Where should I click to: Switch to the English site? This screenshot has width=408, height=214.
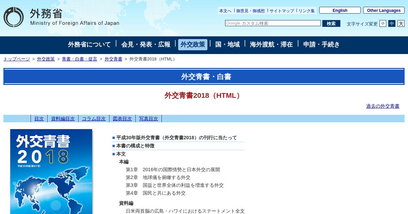[340, 10]
